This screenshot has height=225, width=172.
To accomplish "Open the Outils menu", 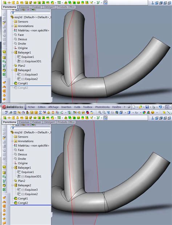I will tap(77, 107).
